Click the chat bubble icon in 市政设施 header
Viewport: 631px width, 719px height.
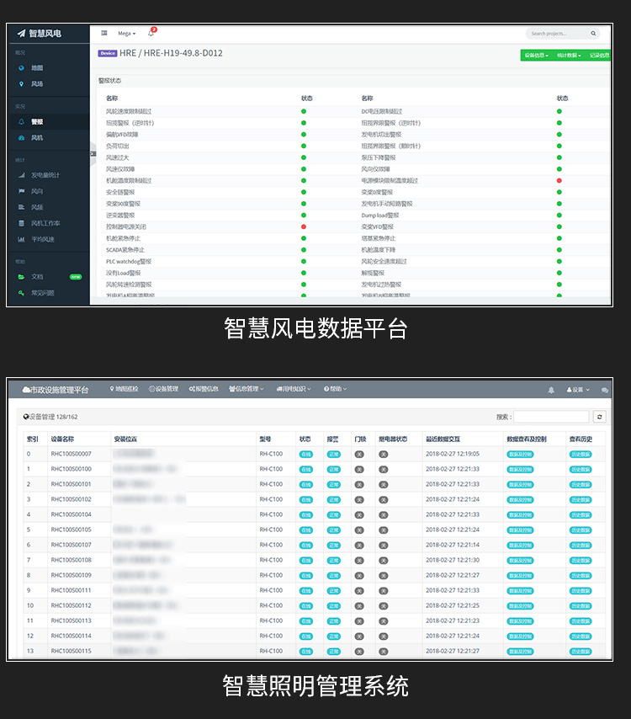604,390
